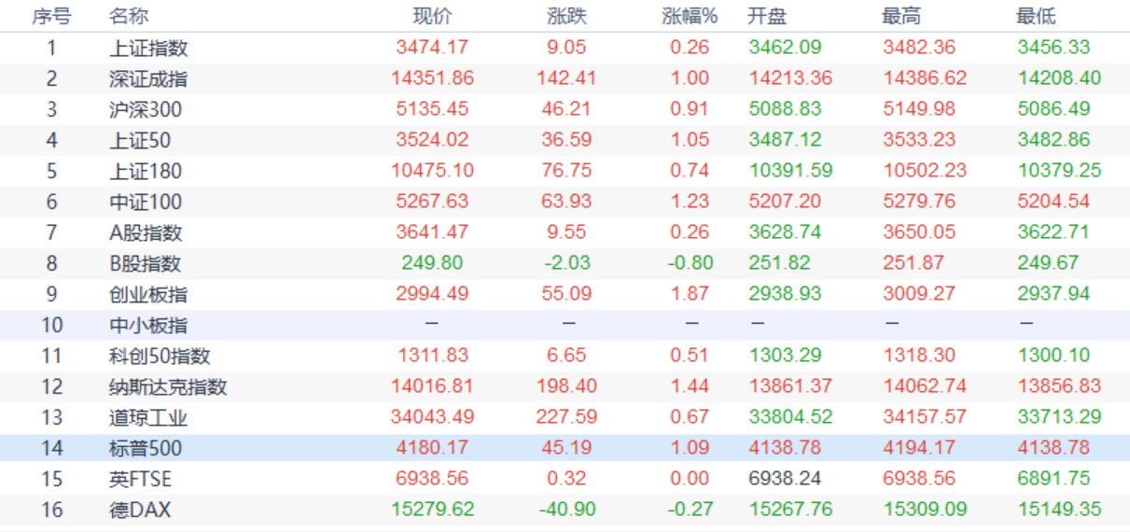Click row number 10
This screenshot has height=532, width=1130.
[x=51, y=325]
